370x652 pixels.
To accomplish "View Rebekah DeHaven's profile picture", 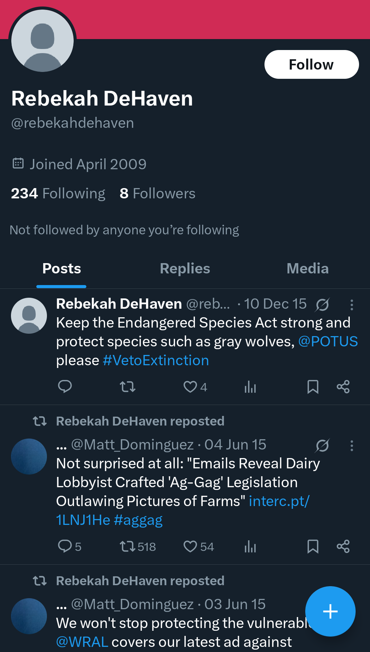I will pos(42,41).
